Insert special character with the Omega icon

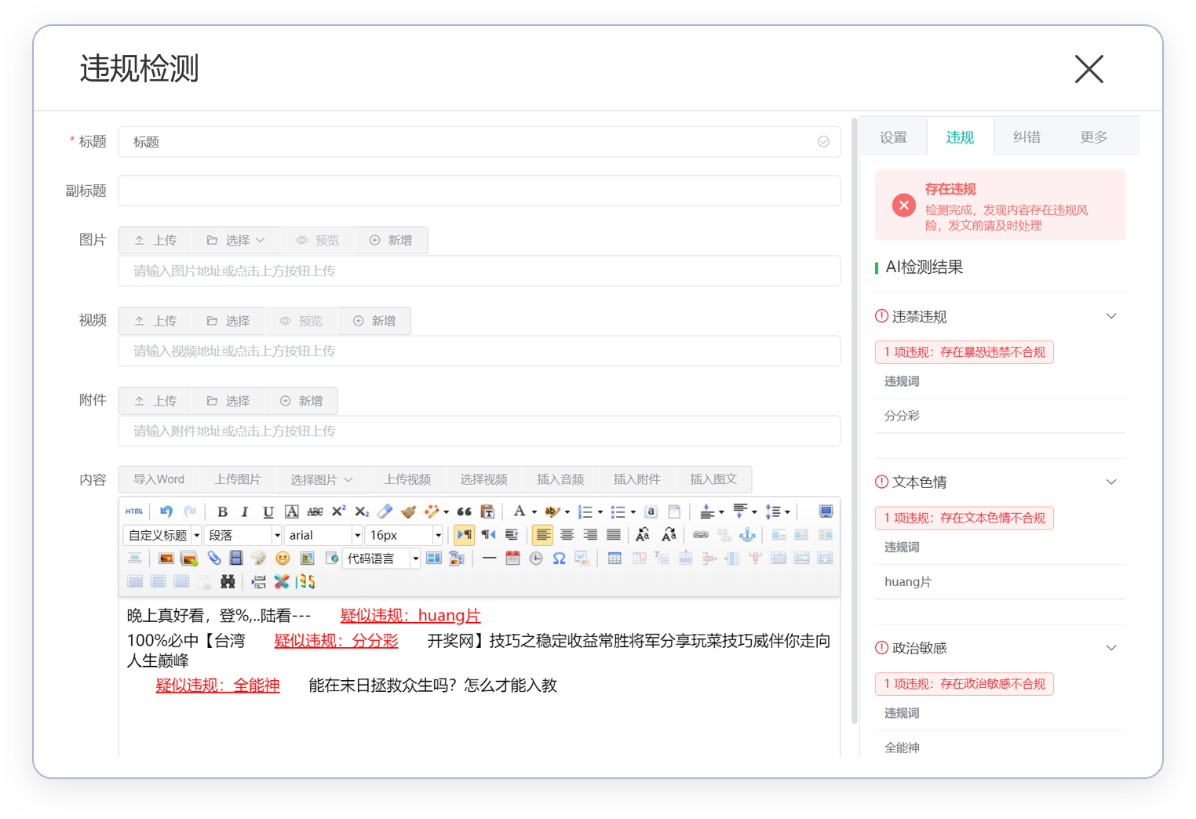559,559
